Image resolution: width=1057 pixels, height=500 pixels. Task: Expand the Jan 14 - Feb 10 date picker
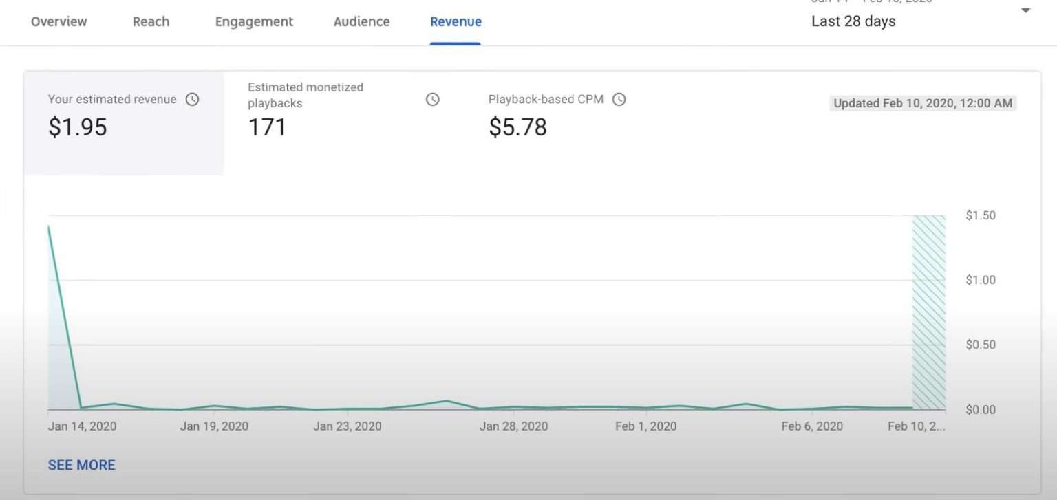pyautogui.click(x=866, y=3)
